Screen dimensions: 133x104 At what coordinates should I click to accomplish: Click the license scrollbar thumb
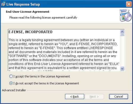(122, 35)
